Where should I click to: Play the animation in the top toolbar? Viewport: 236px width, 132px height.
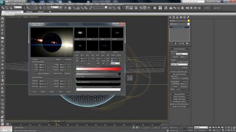pyautogui.click(x=191, y=8)
